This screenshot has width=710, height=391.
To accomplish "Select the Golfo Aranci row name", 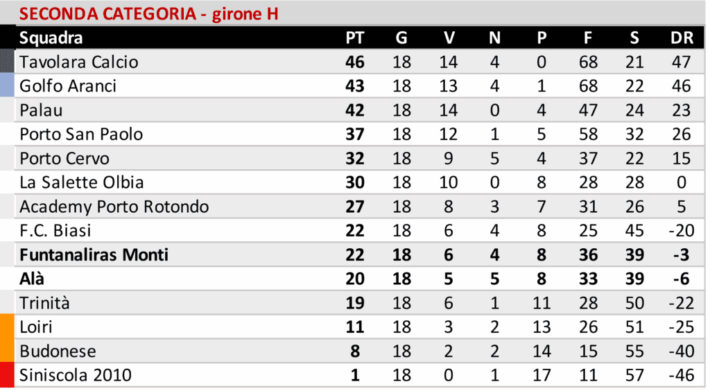I will pyautogui.click(x=67, y=86).
